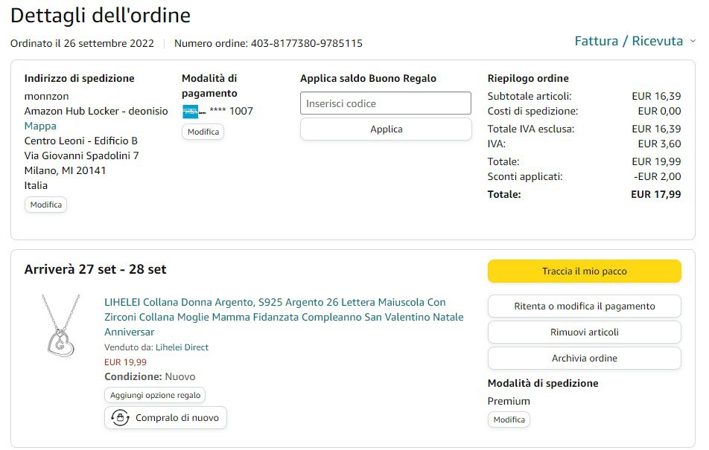Select Ritenta o modifica il pagamento
Image resolution: width=709 pixels, height=450 pixels.
pos(584,306)
